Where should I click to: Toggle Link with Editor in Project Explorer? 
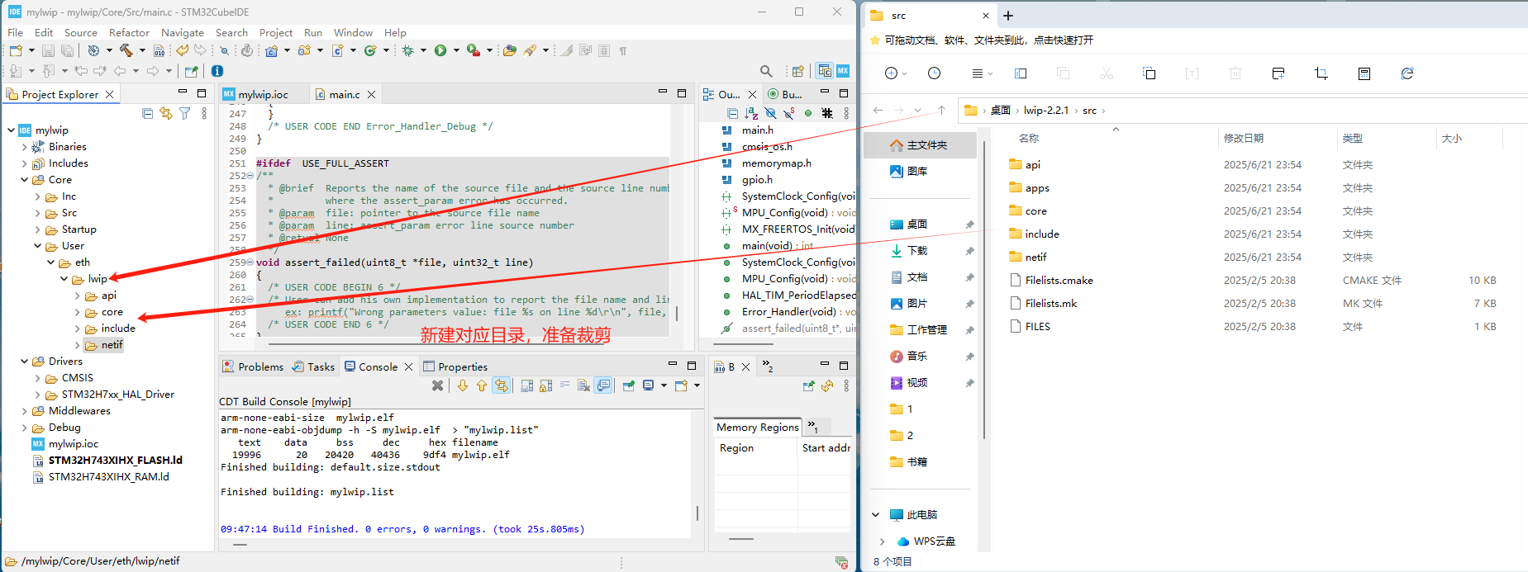click(x=166, y=114)
